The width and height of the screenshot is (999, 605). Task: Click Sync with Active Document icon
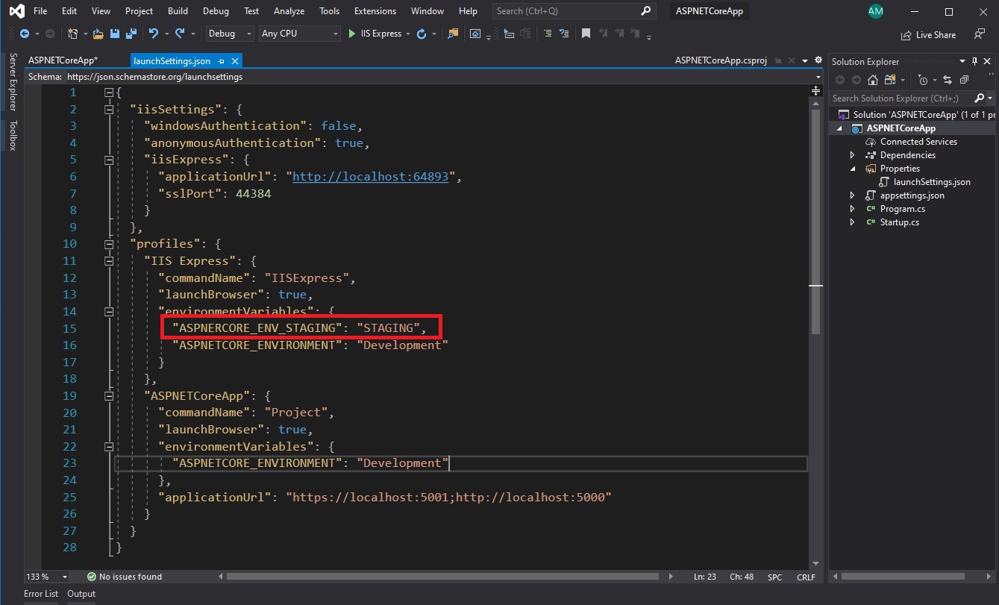tap(947, 80)
